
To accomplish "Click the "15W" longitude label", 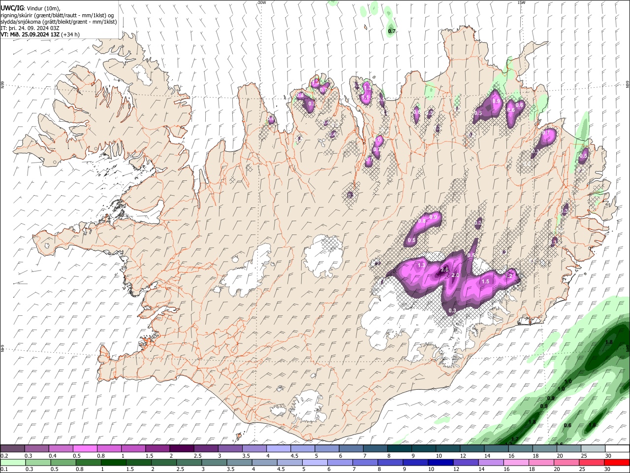I will coord(521,2).
